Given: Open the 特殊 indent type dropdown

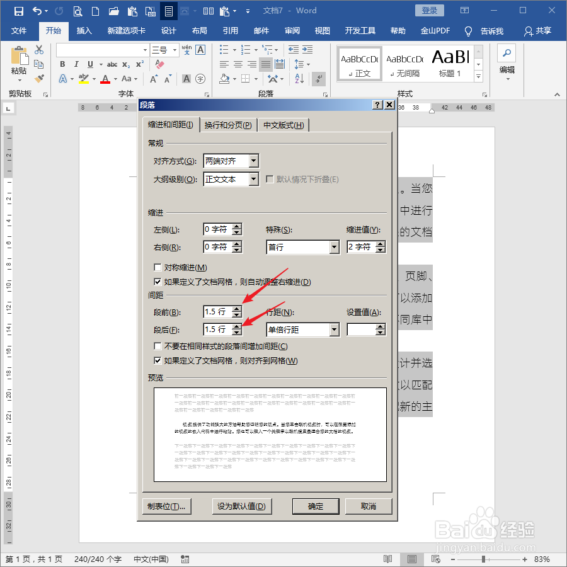Looking at the screenshot, I should (335, 248).
